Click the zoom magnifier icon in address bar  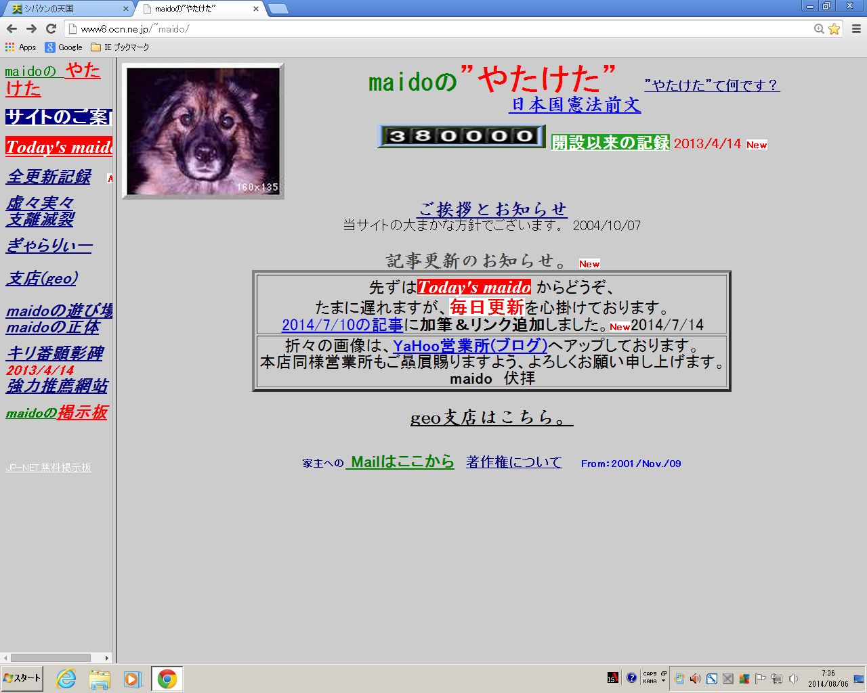[819, 28]
